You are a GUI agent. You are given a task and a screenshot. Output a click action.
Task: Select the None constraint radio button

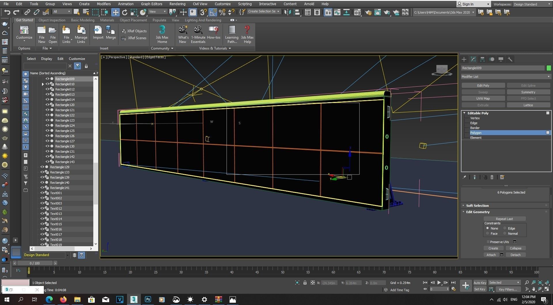(x=488, y=228)
